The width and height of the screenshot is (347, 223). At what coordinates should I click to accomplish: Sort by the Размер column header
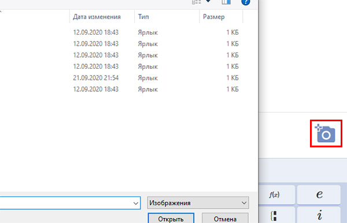(221, 17)
